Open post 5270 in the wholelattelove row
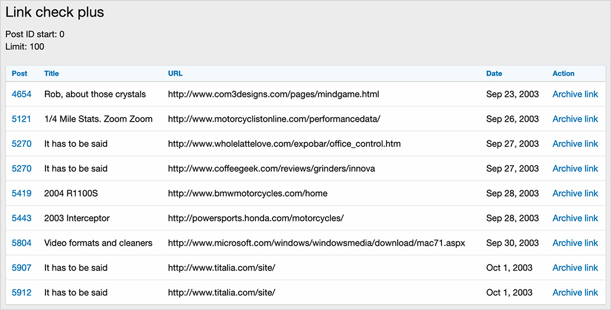Screen dimensions: 611x310 21,144
